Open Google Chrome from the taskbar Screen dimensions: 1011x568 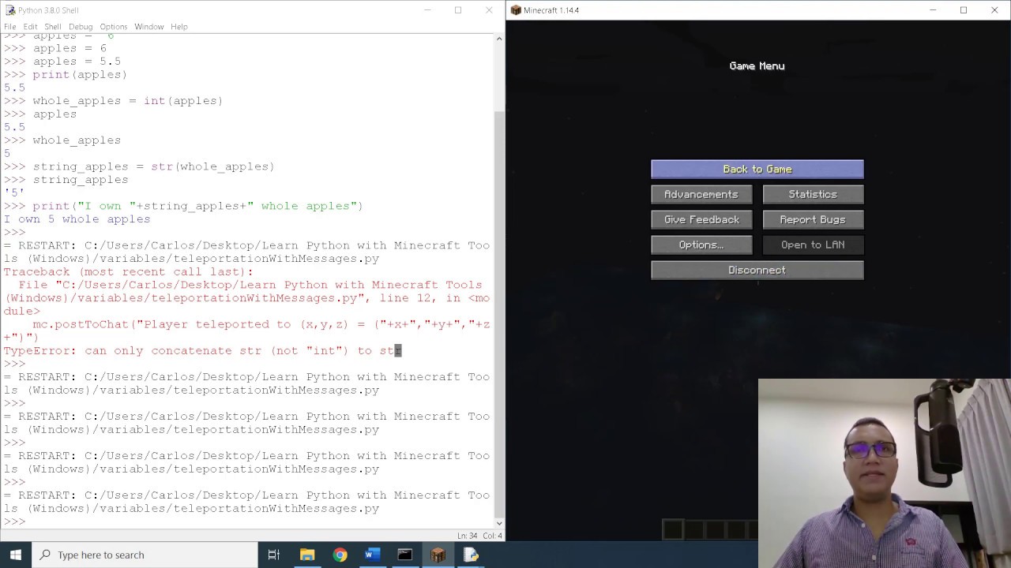tap(340, 555)
